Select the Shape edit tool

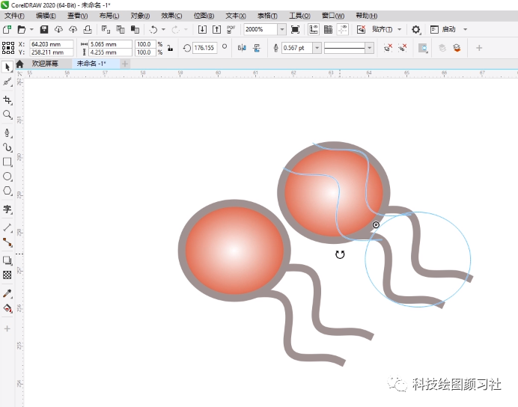pos(7,82)
